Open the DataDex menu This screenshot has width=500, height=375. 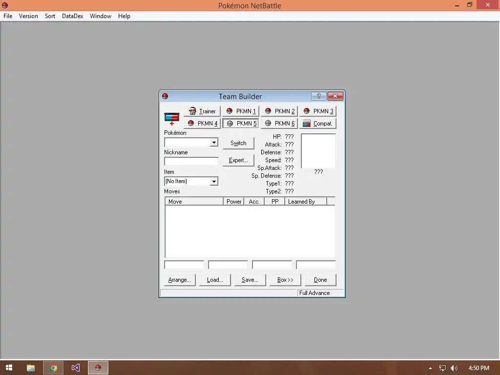[x=72, y=16]
